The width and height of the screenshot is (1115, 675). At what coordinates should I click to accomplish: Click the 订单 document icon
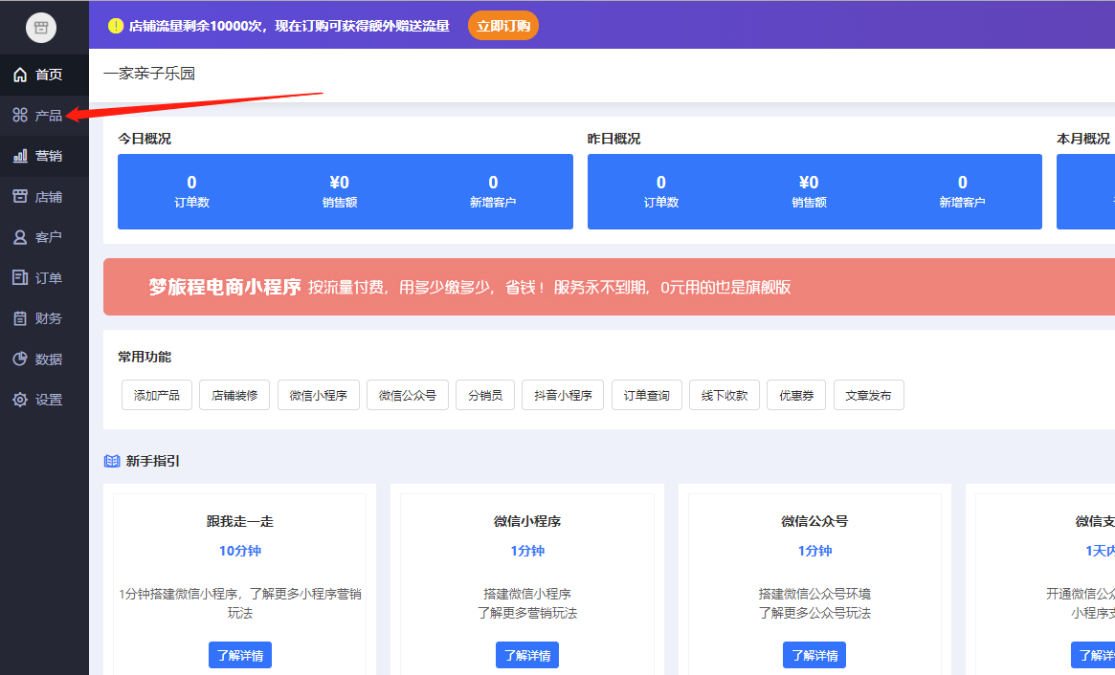(20, 278)
